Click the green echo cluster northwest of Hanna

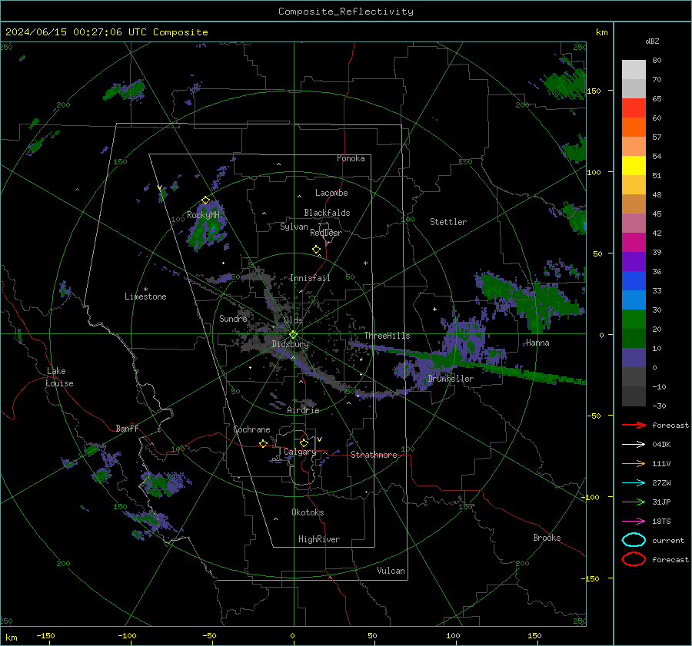tap(530, 302)
